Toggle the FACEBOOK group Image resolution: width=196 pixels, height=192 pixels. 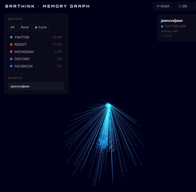[24, 66]
